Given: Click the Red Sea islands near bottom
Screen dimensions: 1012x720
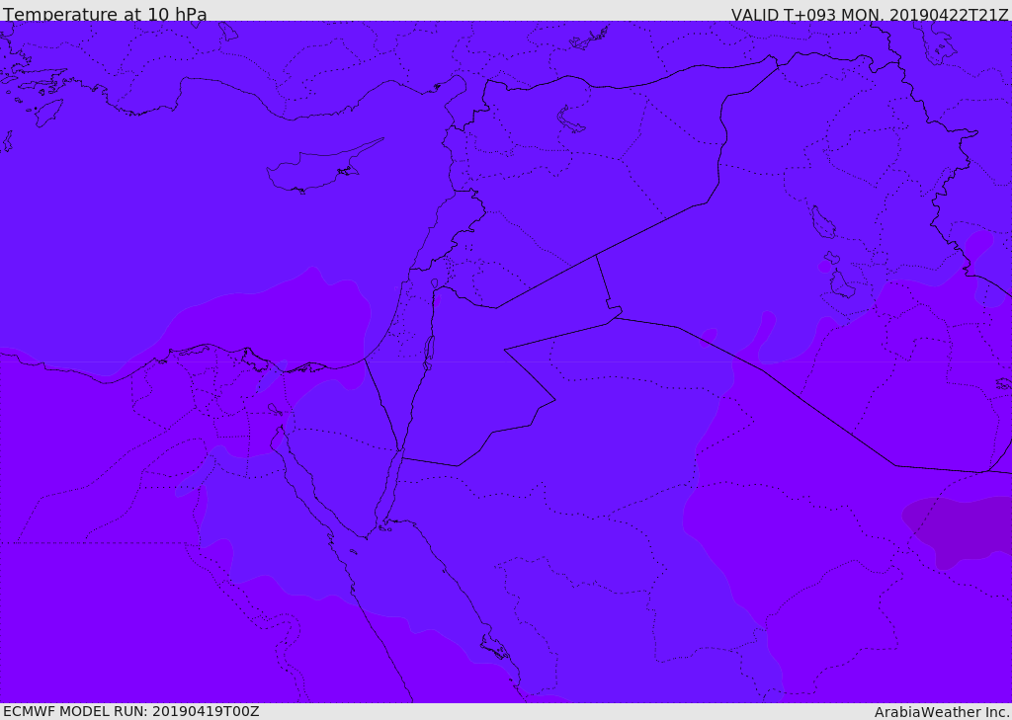Looking at the screenshot, I should pos(495,647).
